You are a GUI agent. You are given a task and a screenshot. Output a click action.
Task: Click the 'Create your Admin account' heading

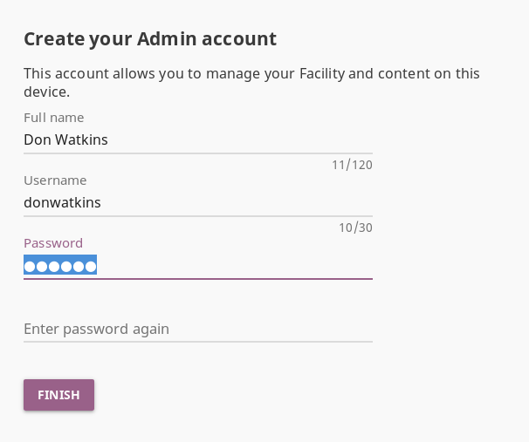pyautogui.click(x=150, y=38)
